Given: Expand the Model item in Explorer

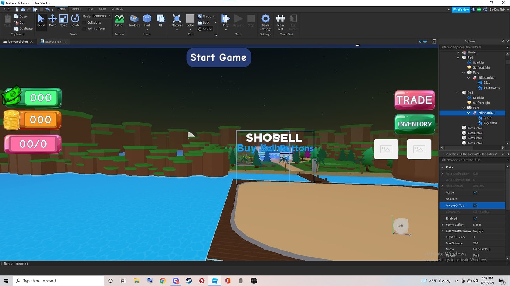Looking at the screenshot, I should [x=458, y=53].
